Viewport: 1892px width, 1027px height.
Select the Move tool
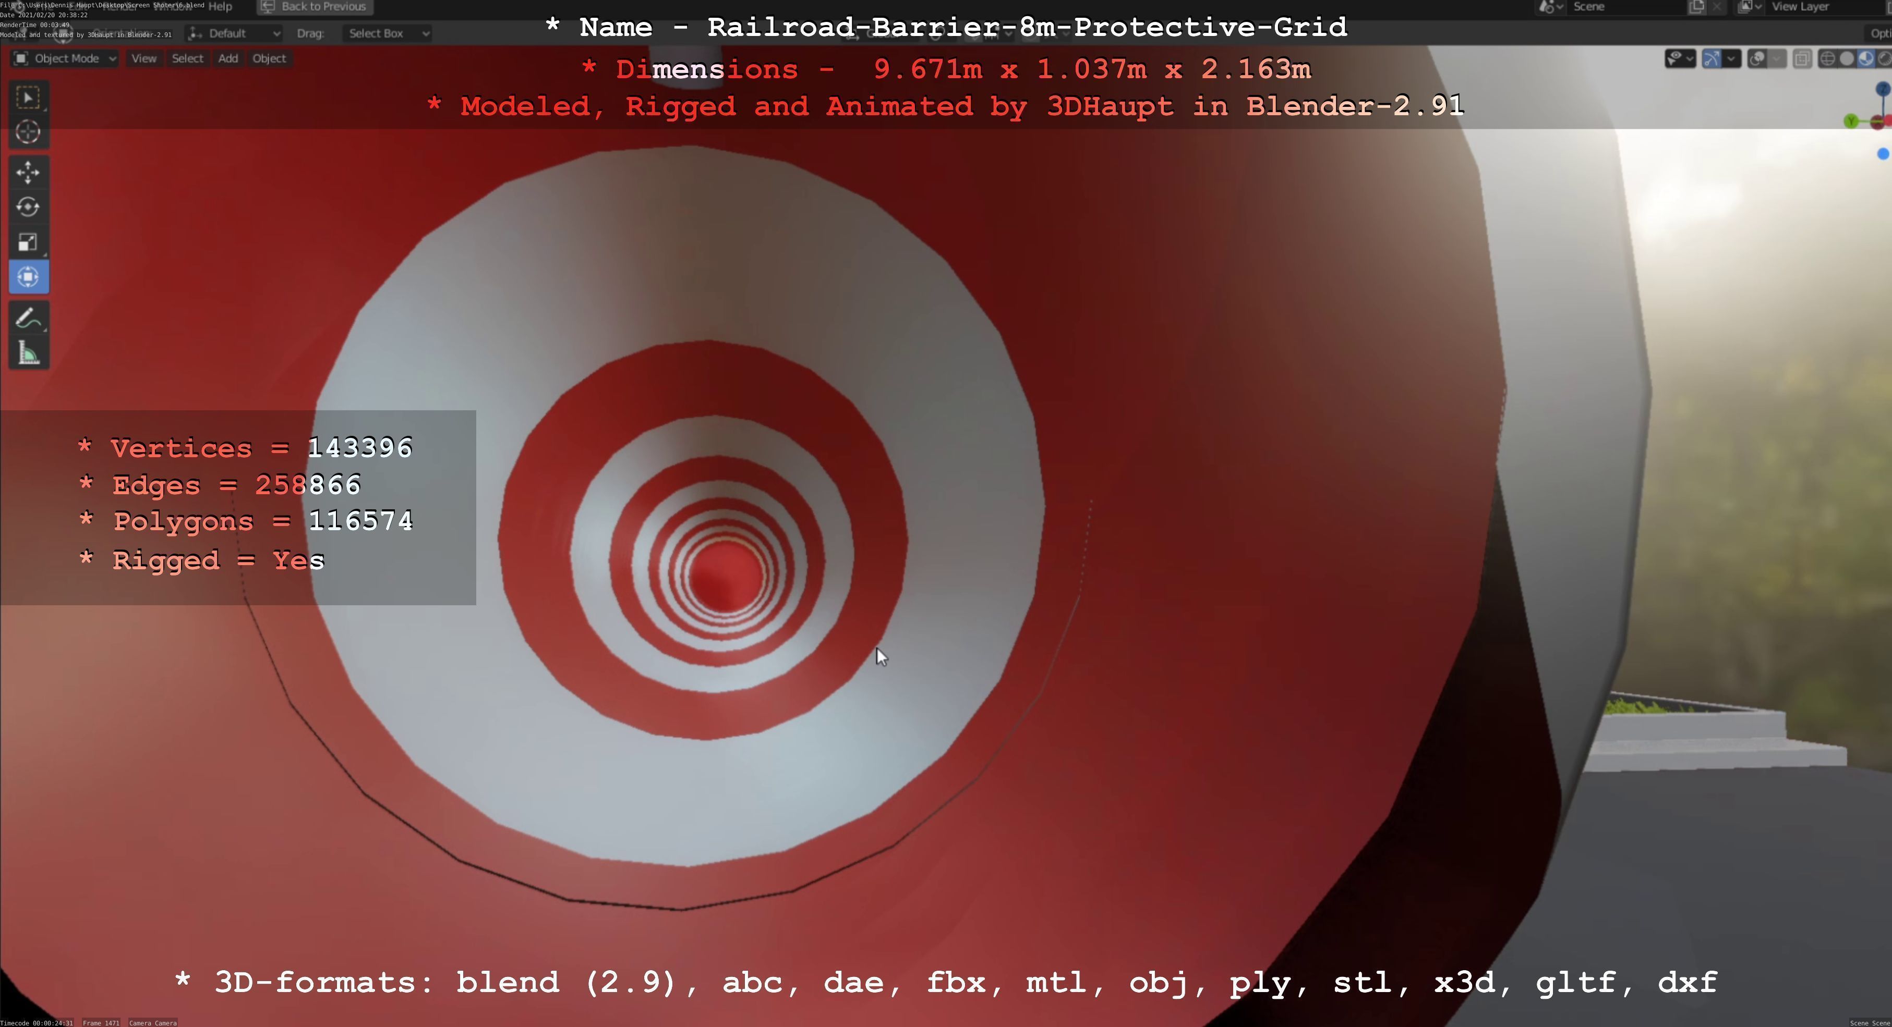pos(28,173)
